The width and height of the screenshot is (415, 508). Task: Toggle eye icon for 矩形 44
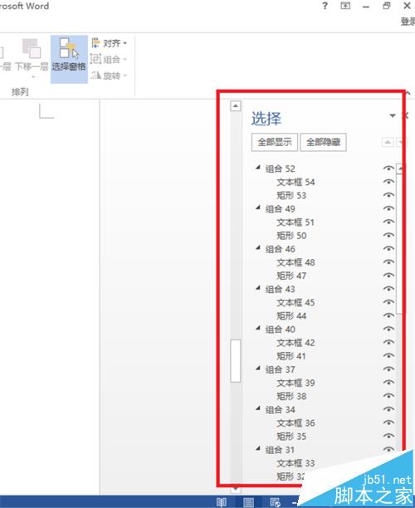(x=388, y=315)
